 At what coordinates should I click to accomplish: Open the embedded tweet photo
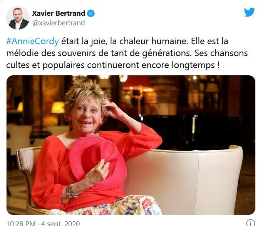pos(131,145)
